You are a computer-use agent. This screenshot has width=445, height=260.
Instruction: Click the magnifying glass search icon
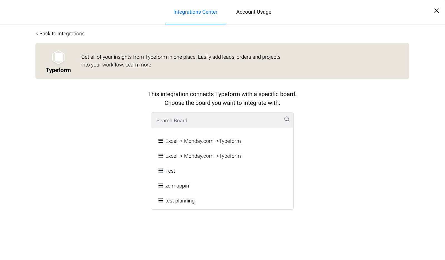[287, 119]
